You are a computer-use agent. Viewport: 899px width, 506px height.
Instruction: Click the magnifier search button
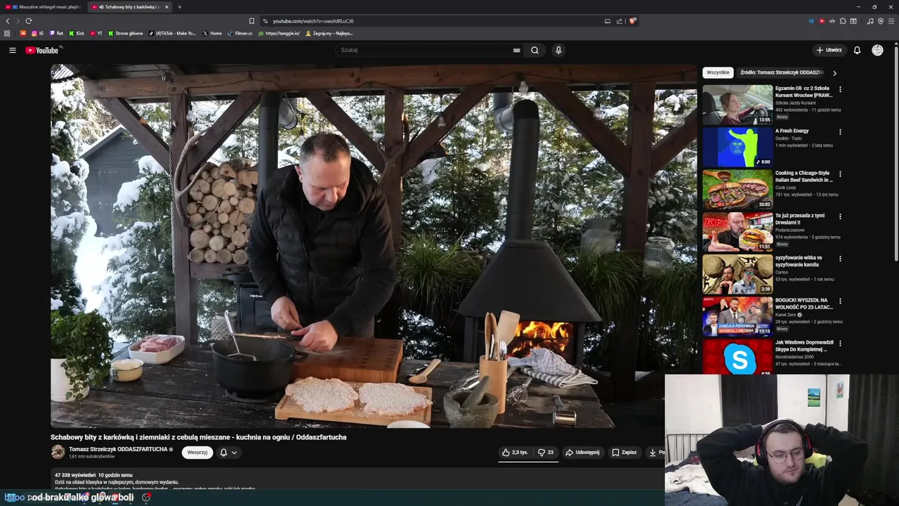534,50
